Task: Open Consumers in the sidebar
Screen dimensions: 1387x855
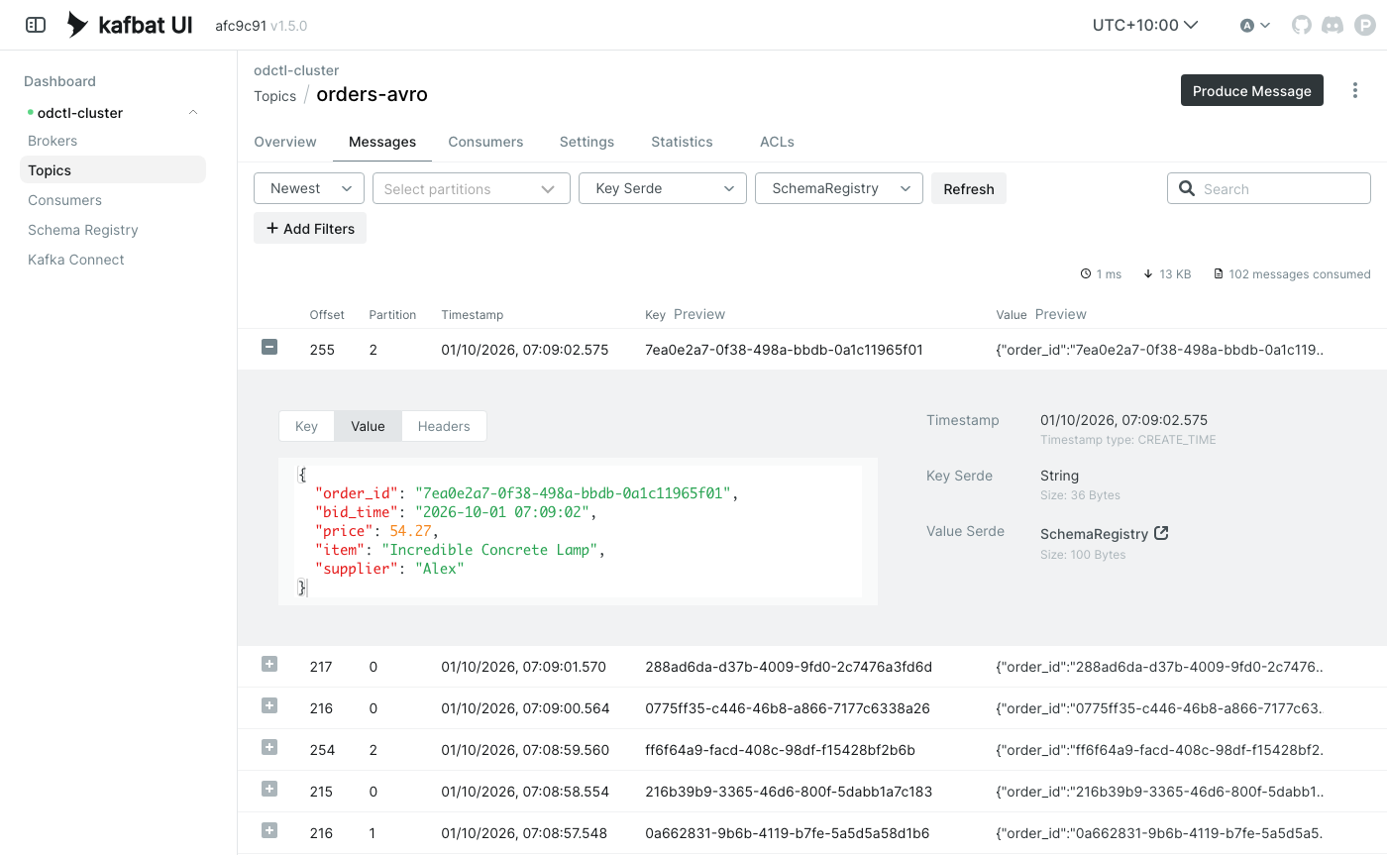Action: [x=64, y=200]
